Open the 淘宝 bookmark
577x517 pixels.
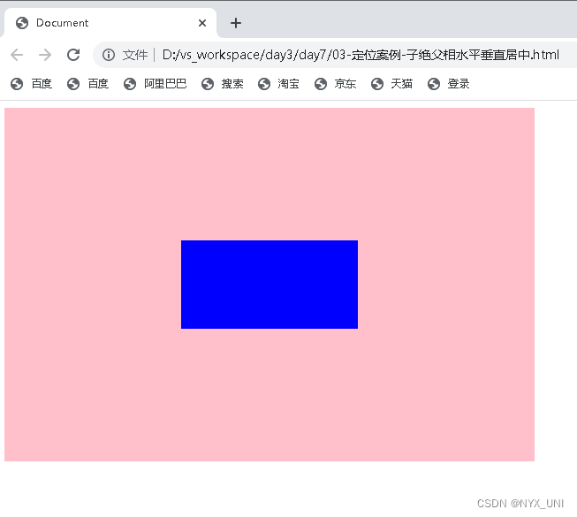pyautogui.click(x=278, y=84)
